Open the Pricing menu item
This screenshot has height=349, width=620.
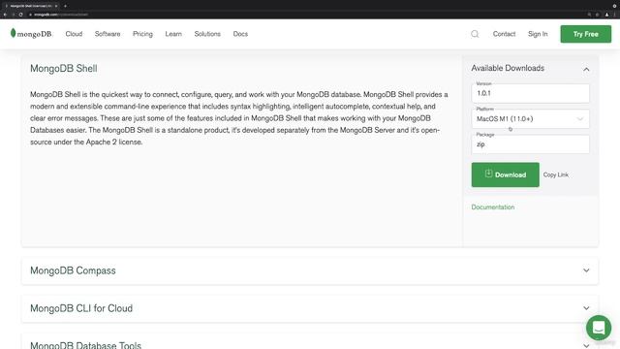[x=142, y=34]
